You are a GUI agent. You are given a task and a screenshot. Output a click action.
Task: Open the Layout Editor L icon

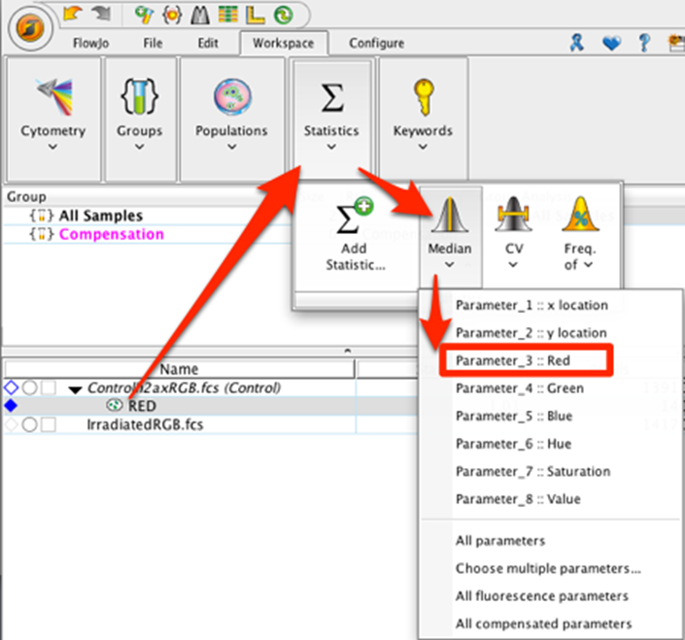point(256,15)
